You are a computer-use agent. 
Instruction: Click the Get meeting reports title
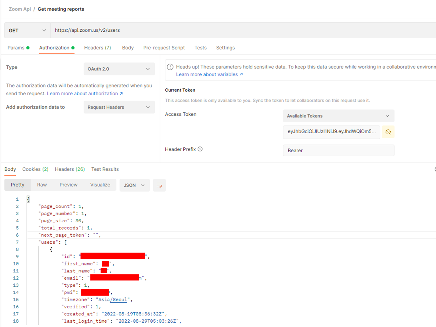(61, 9)
